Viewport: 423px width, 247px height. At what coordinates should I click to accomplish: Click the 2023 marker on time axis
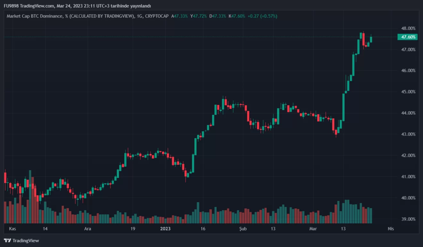point(165,229)
